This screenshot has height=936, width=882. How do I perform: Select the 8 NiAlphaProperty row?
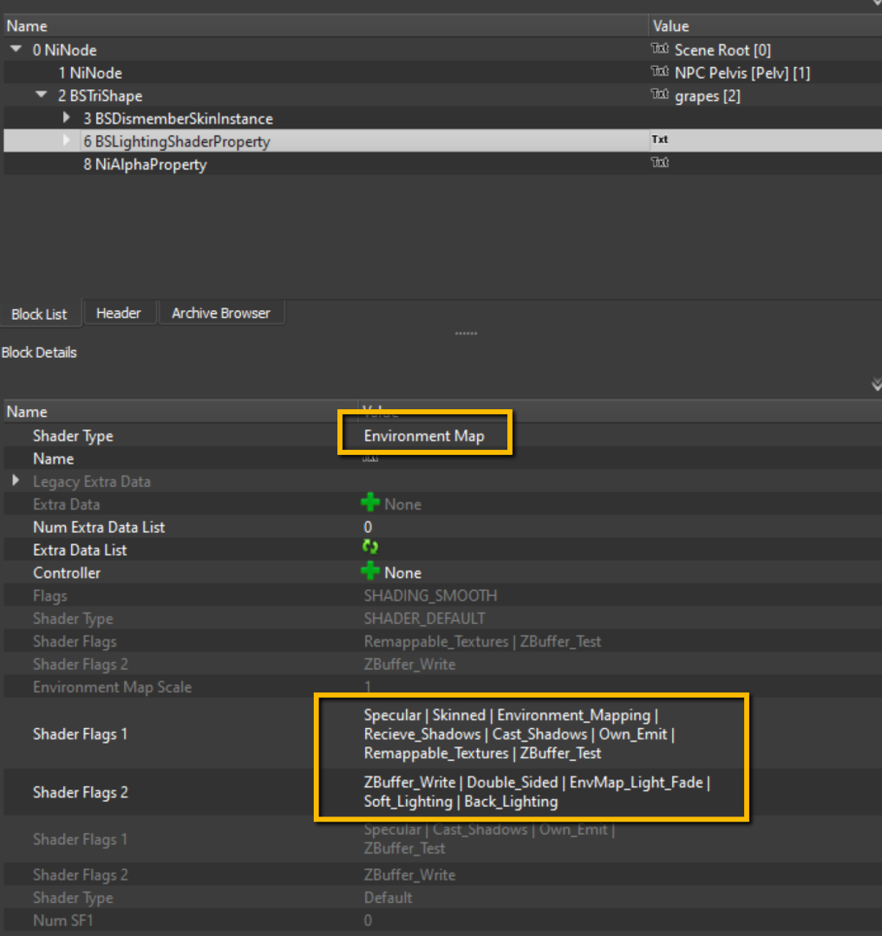click(442, 164)
